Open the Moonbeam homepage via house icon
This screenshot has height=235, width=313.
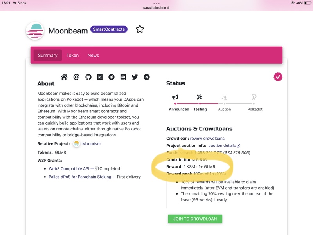pyautogui.click(x=64, y=77)
